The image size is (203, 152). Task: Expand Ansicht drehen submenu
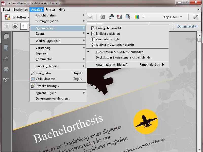[x=58, y=15]
